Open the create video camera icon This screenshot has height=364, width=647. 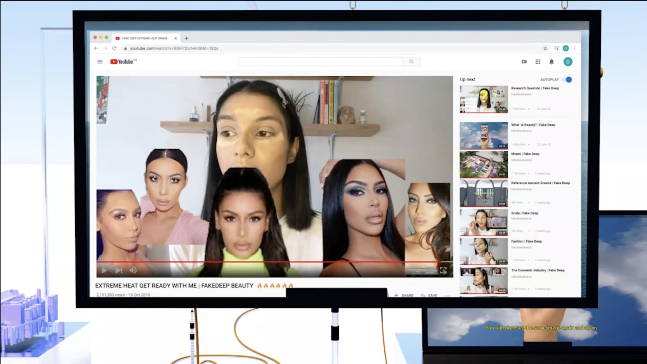click(524, 62)
